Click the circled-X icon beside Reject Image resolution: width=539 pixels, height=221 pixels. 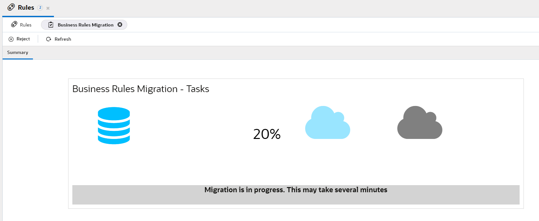pos(11,39)
